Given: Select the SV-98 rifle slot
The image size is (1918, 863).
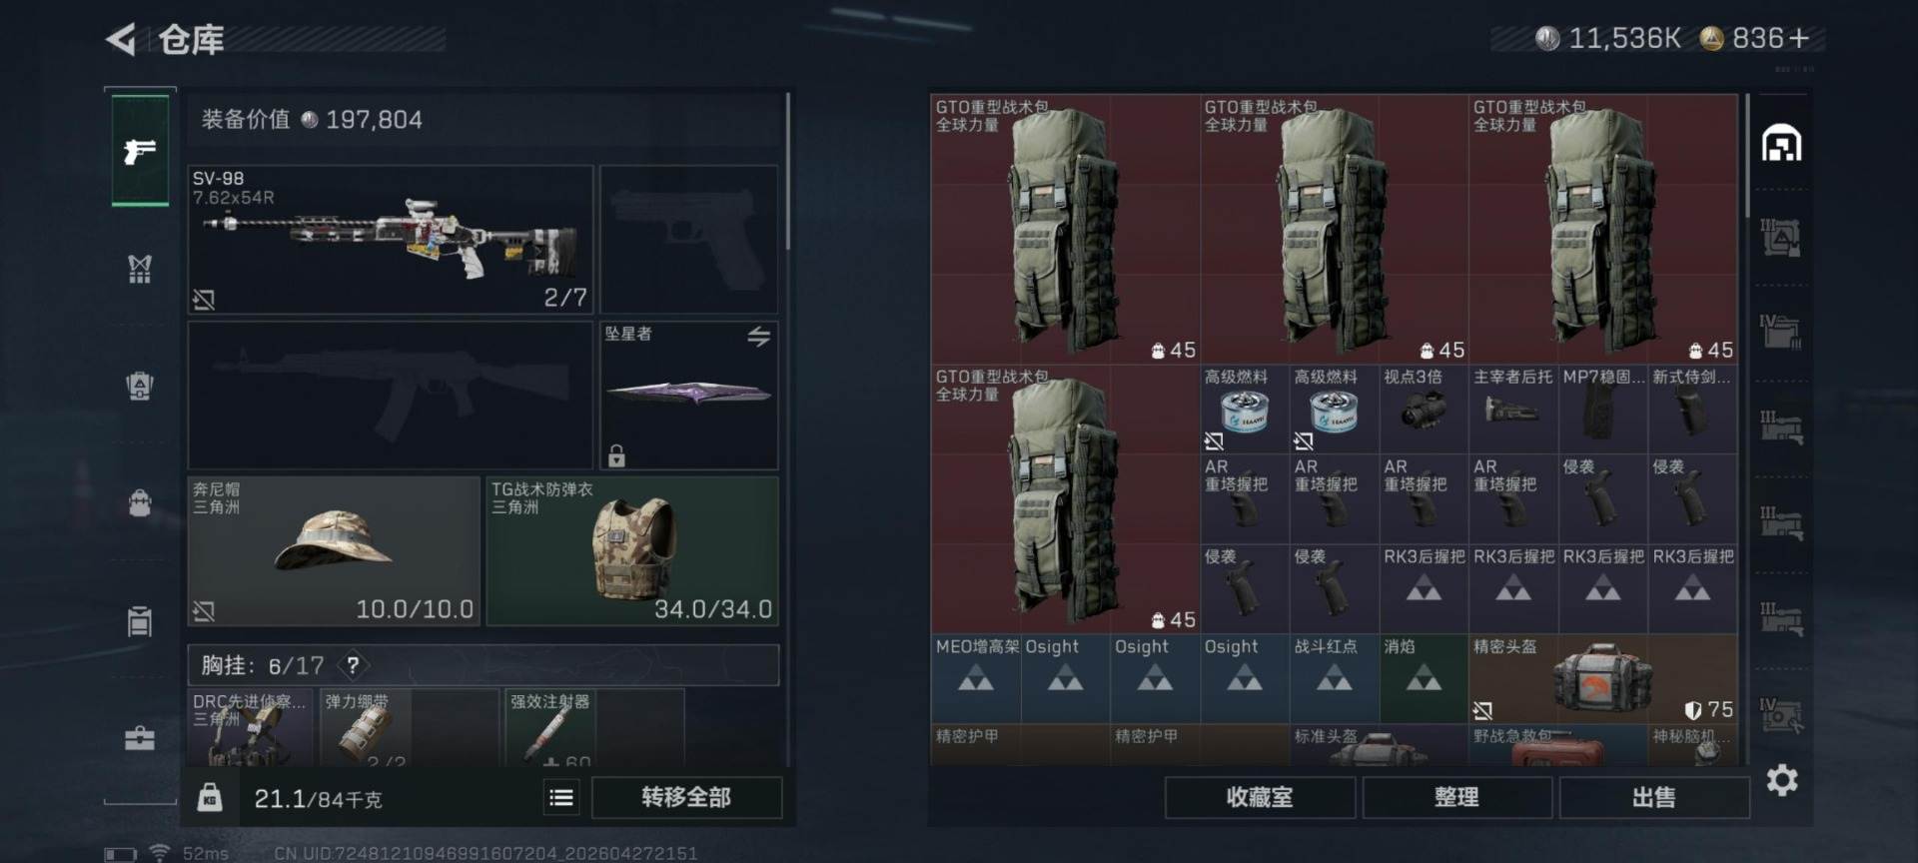Looking at the screenshot, I should [391, 240].
